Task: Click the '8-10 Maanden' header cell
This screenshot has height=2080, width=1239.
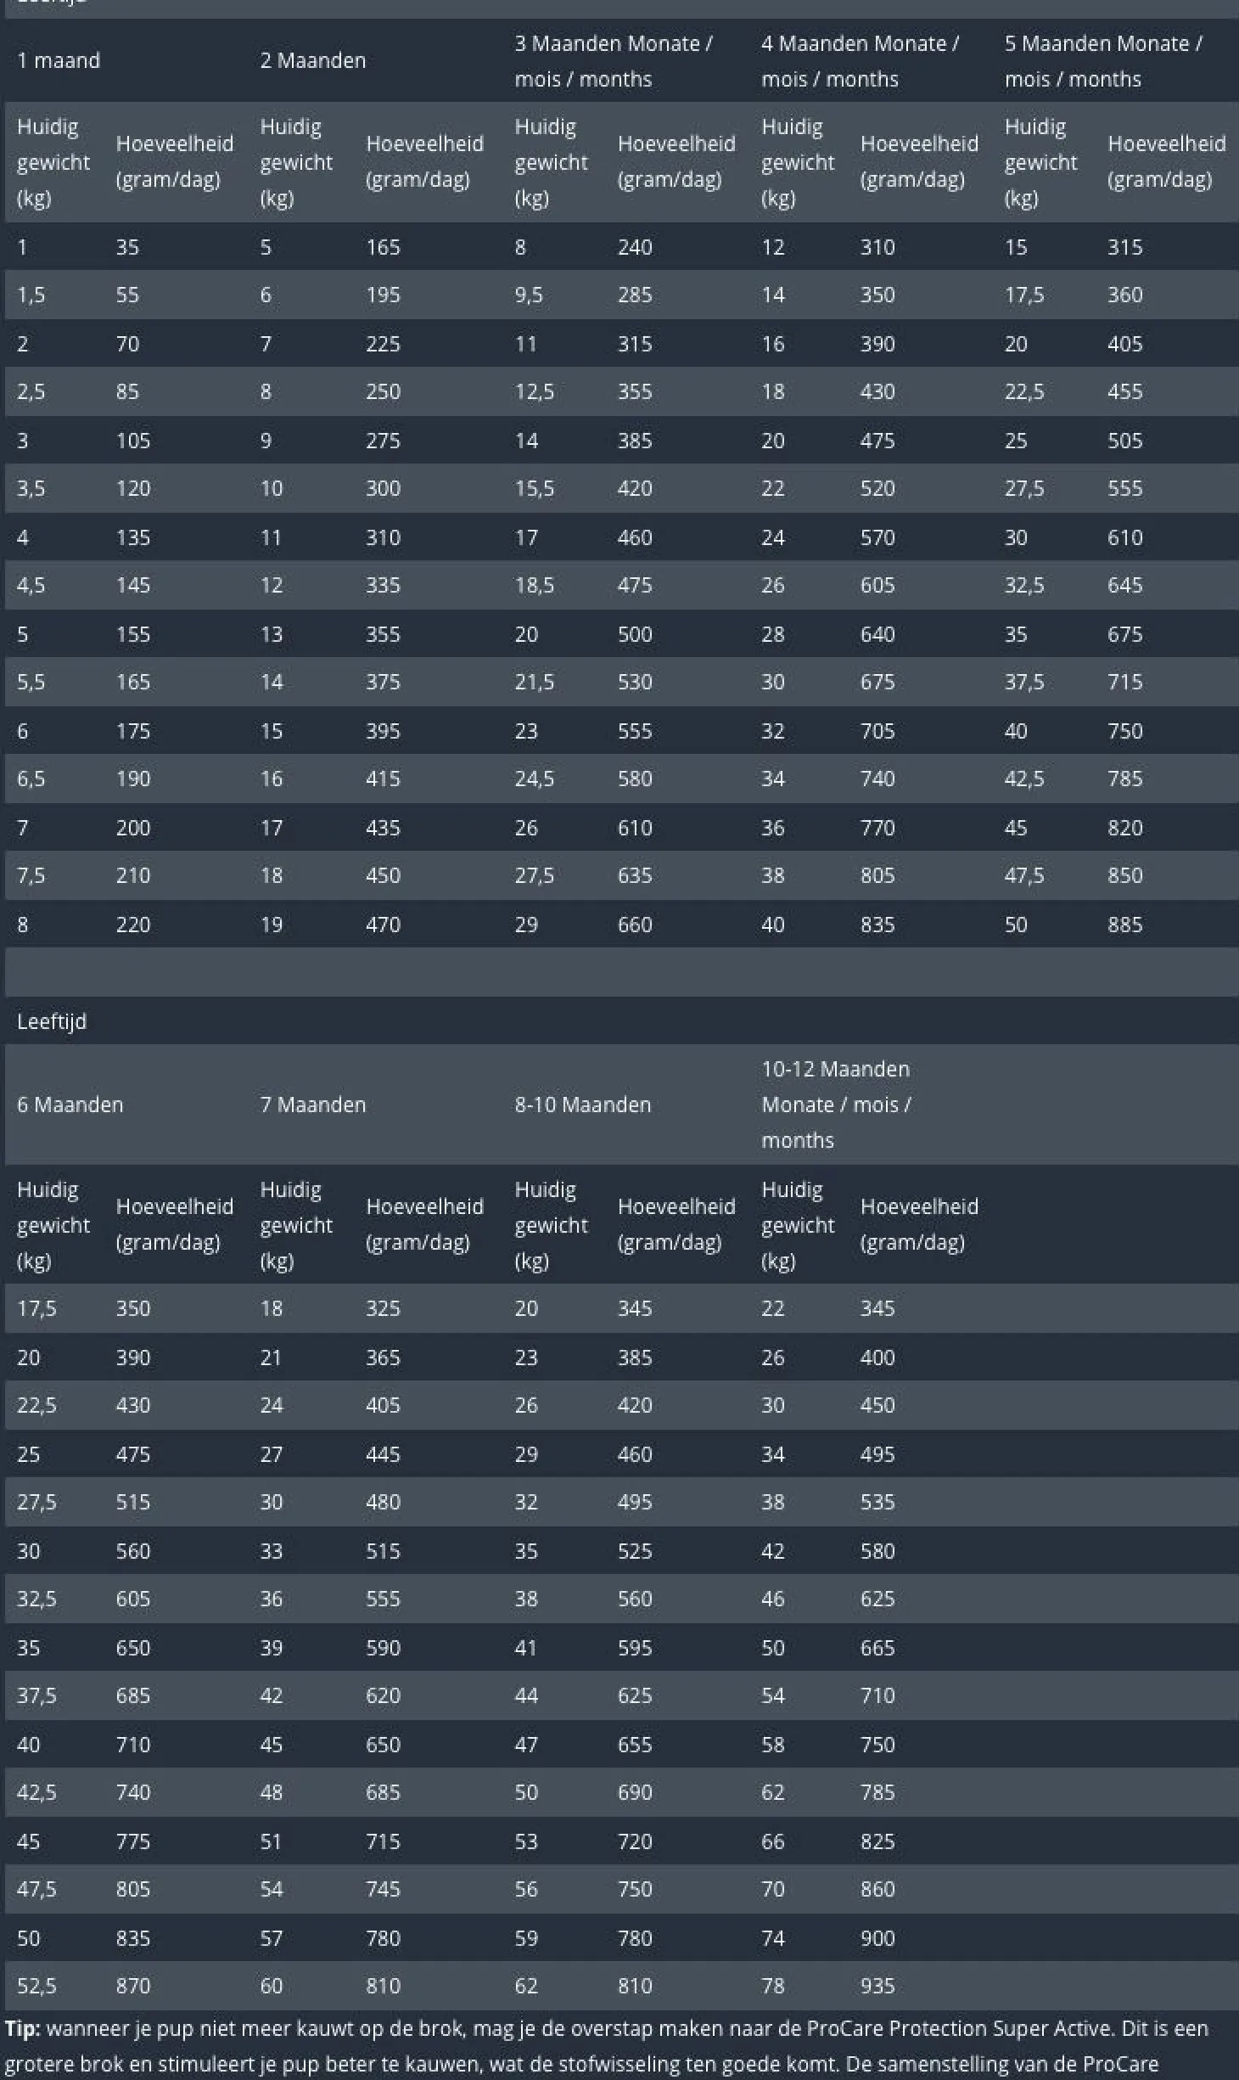Action: 583,1105
